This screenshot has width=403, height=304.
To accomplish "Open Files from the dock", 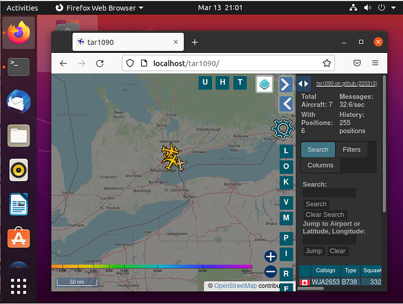I will click(x=18, y=136).
